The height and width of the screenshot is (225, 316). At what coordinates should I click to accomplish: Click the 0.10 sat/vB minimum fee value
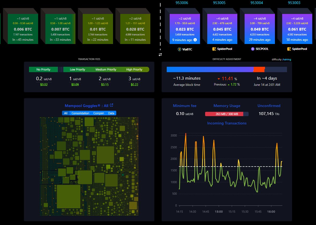[x=185, y=114]
